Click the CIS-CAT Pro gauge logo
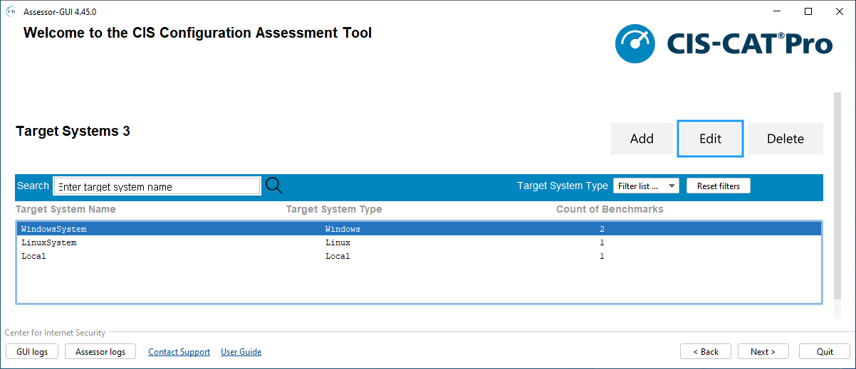 pos(635,44)
